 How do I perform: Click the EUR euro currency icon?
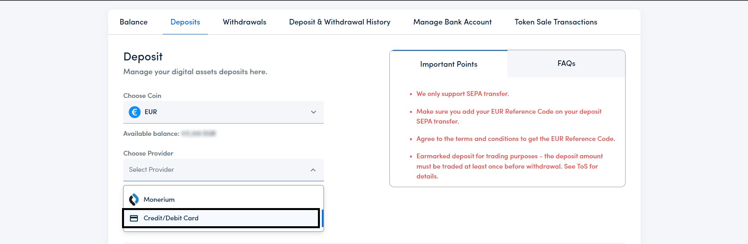click(x=134, y=112)
